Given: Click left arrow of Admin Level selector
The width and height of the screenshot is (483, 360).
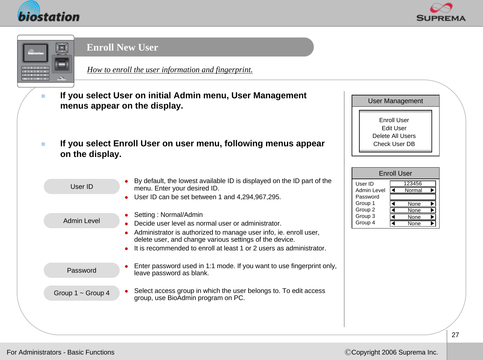Looking at the screenshot, I should [393, 190].
